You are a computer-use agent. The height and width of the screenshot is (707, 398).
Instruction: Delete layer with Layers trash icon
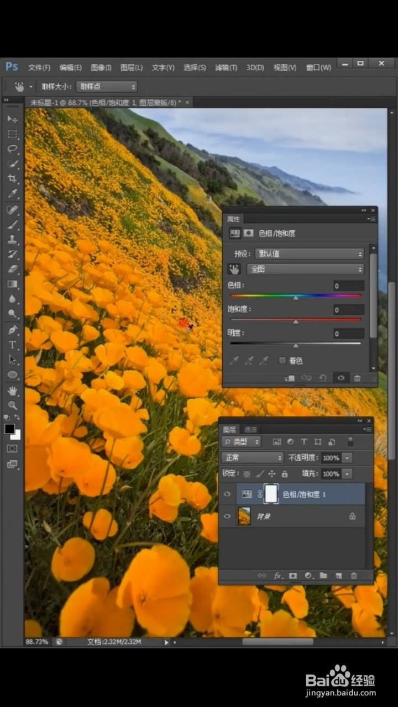point(354,576)
